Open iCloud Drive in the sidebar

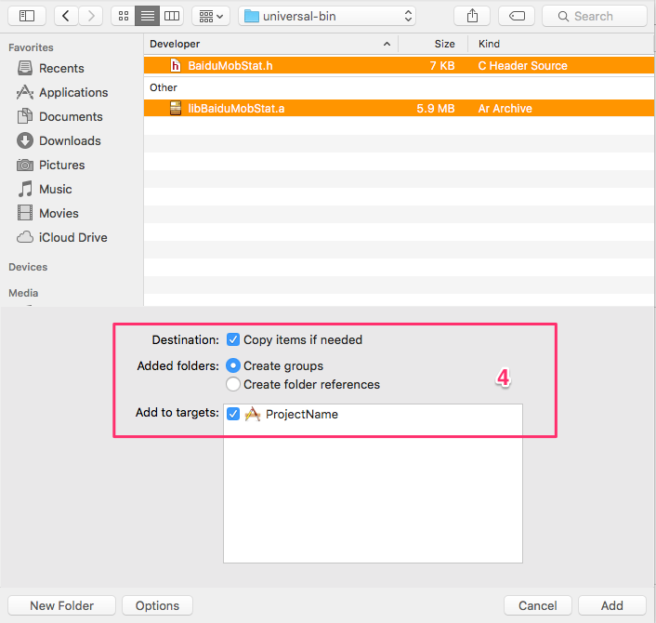point(62,238)
